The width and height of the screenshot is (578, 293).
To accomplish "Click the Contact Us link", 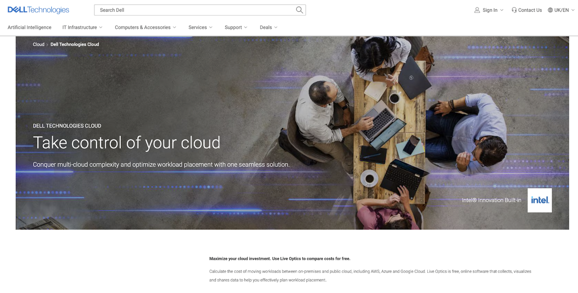I will click(x=530, y=10).
